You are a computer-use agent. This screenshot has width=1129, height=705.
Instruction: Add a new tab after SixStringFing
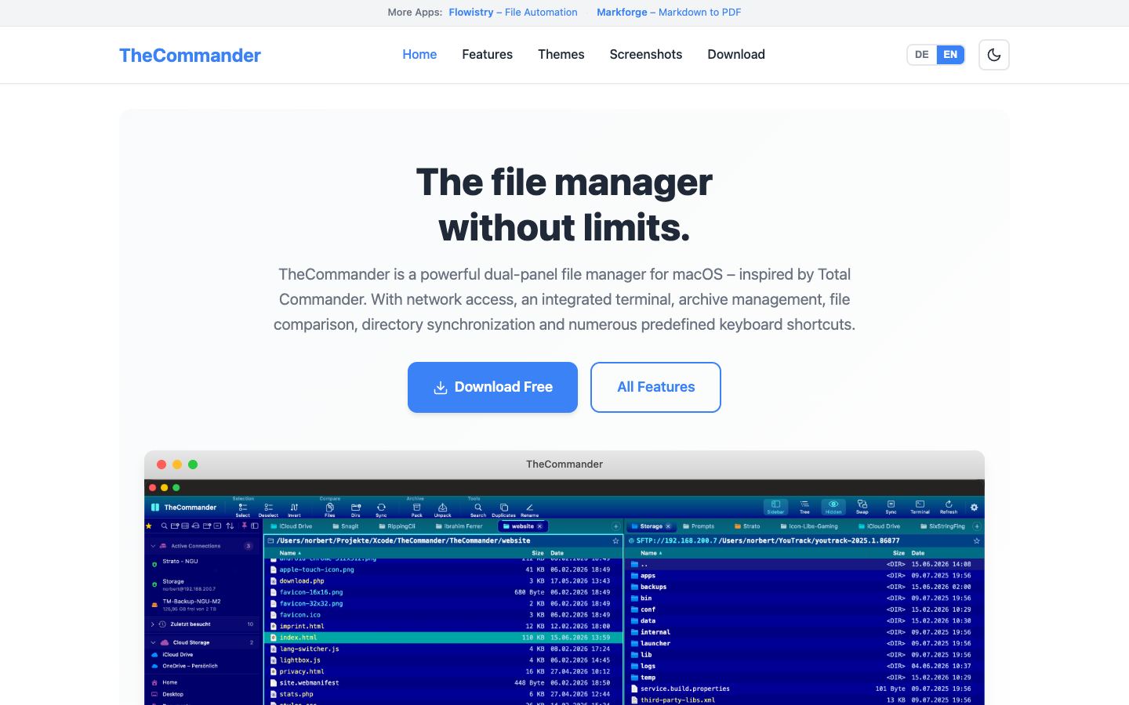click(x=977, y=526)
